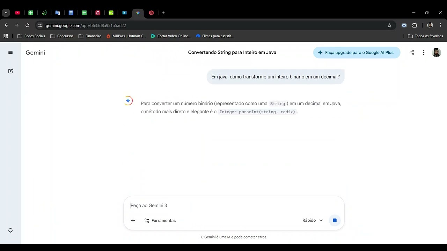Click the share conversation icon
Screen dimensions: 447x251
(412, 53)
